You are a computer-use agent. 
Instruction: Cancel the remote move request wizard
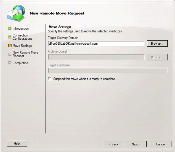pos(161,144)
